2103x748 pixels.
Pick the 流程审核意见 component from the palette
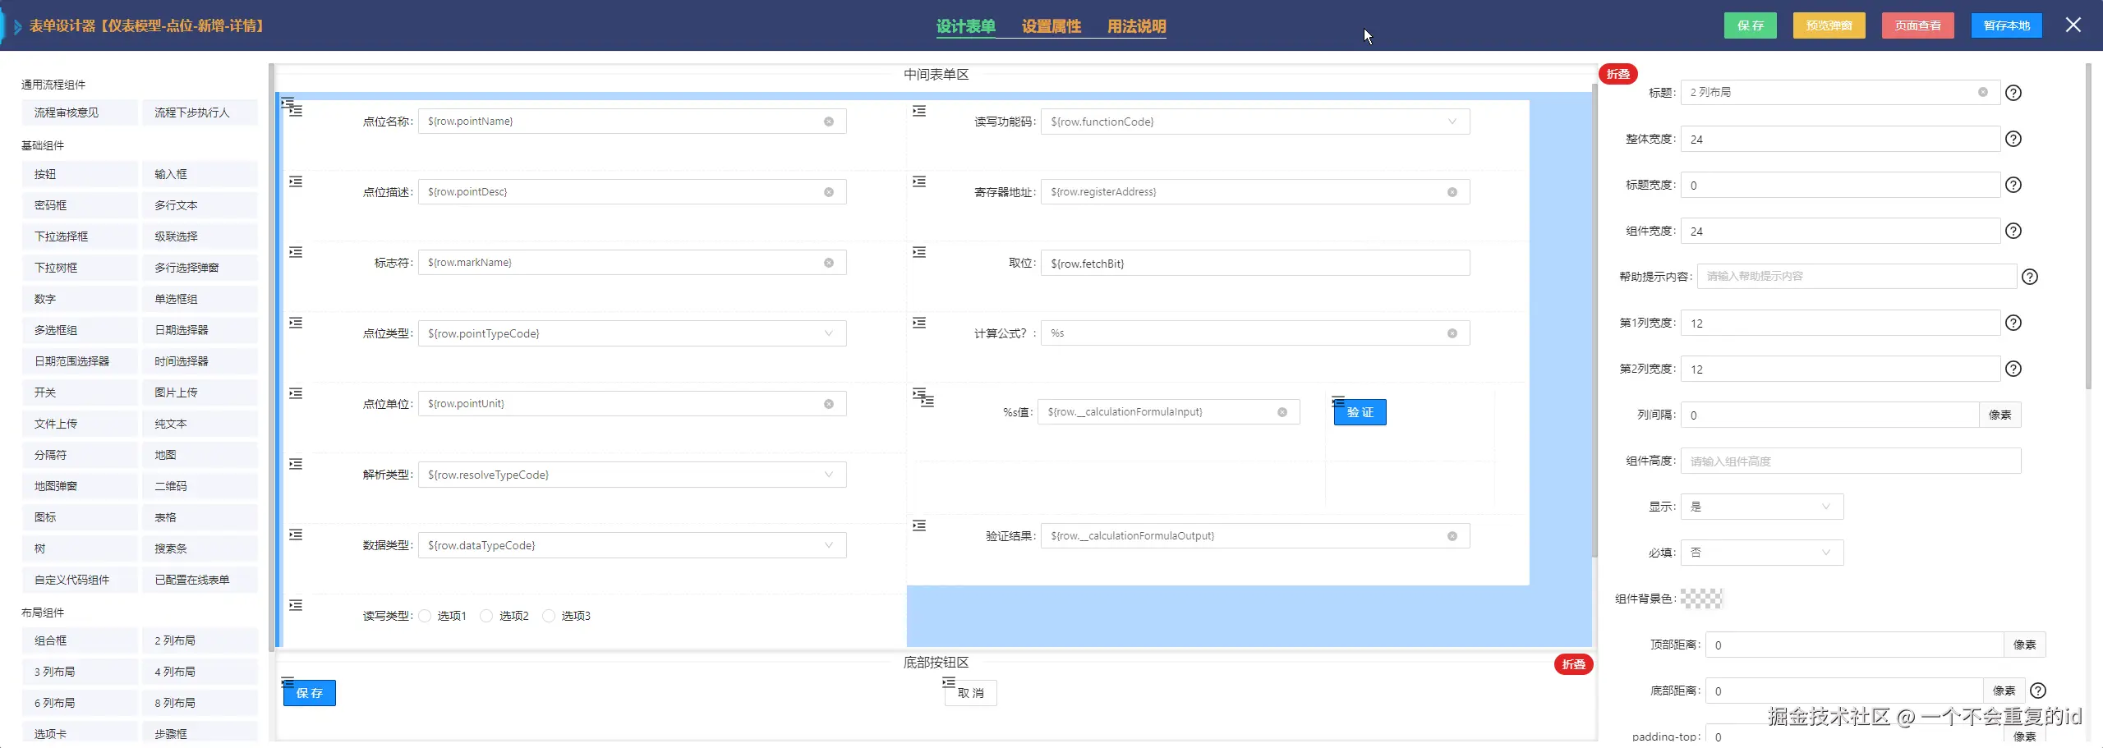pyautogui.click(x=80, y=112)
